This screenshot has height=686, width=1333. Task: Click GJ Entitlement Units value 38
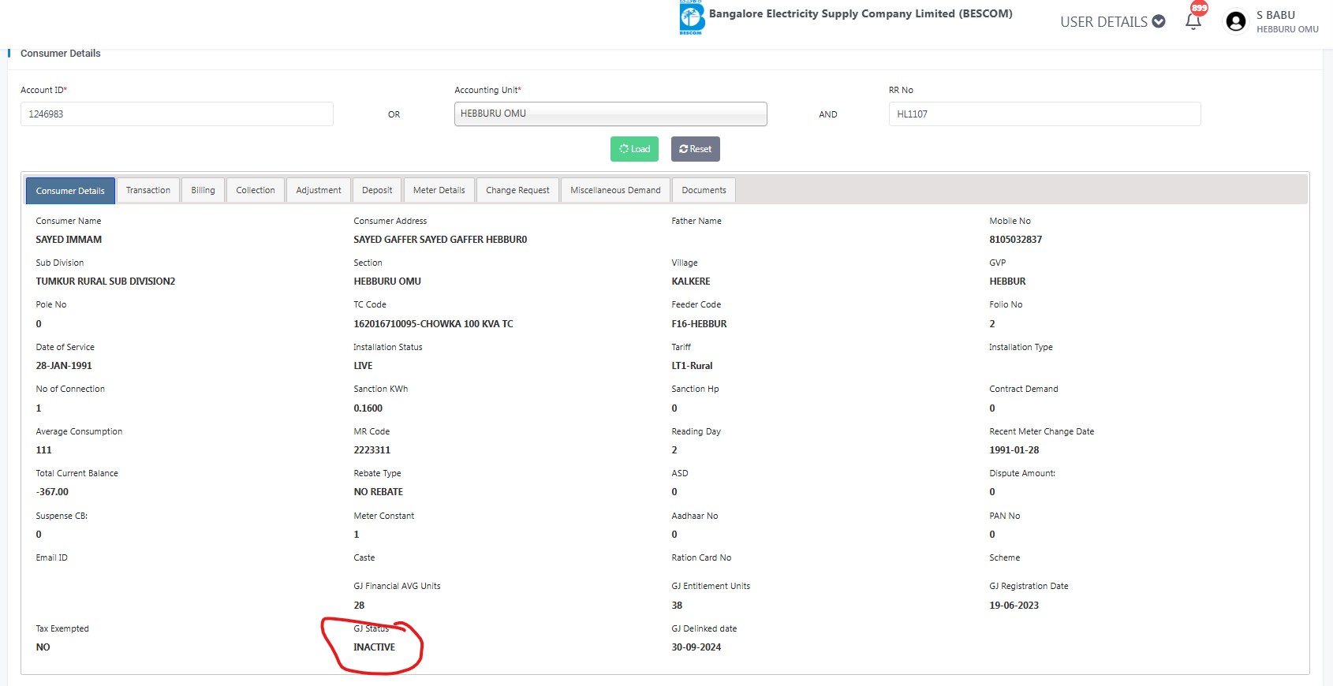(677, 606)
